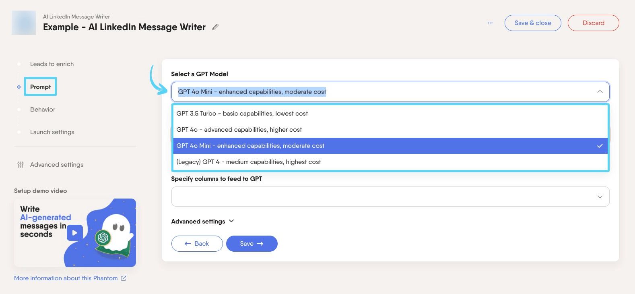Click the Back button
635x294 pixels.
tap(197, 244)
